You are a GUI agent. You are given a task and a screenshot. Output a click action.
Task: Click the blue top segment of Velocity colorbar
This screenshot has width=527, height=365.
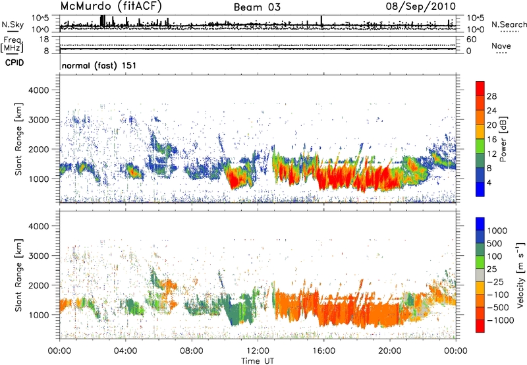pyautogui.click(x=480, y=224)
